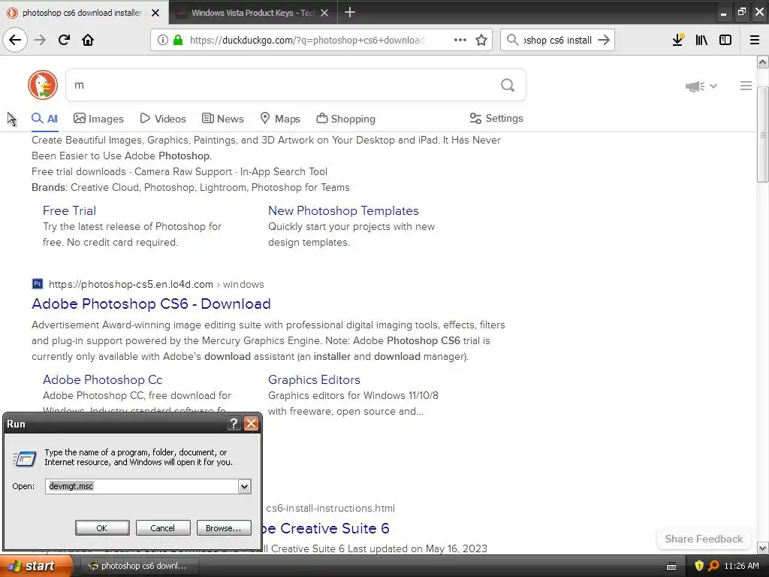Screen dimensions: 769x577
Task: Open a new browser tab
Action: (x=350, y=12)
